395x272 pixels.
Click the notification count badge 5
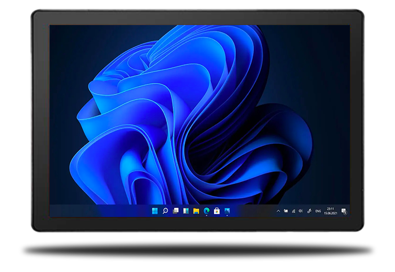click(345, 213)
